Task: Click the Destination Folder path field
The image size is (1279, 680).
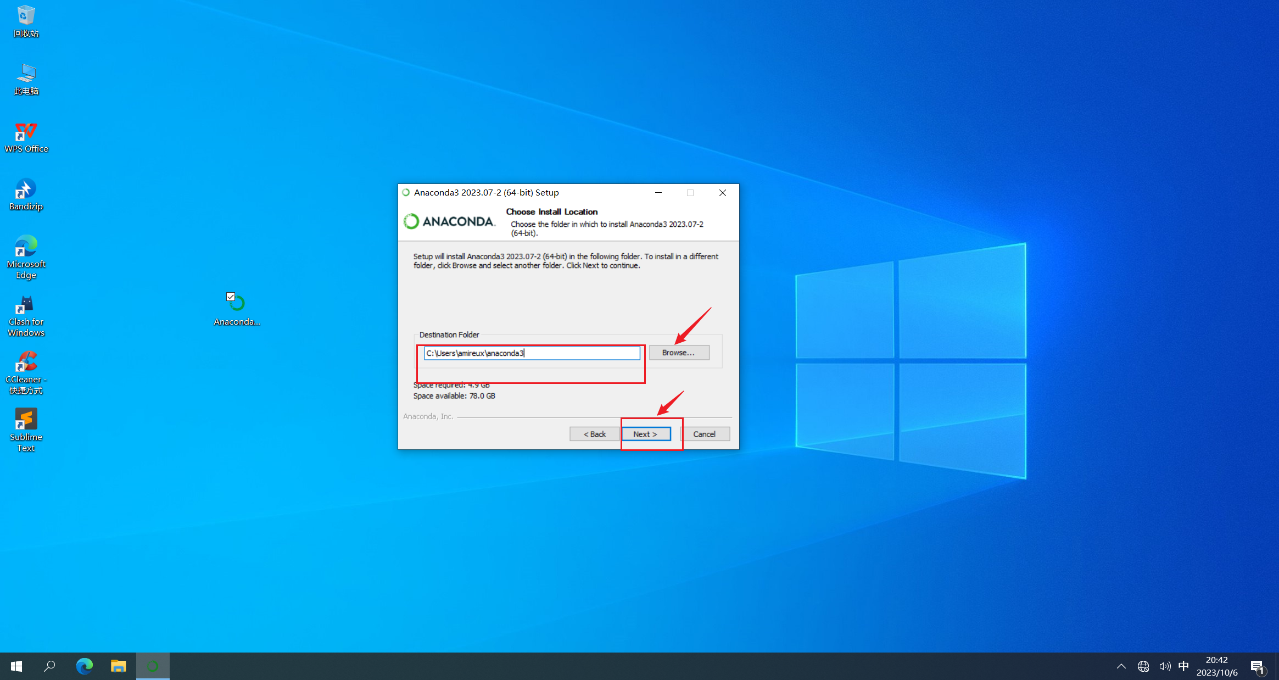Action: click(532, 353)
